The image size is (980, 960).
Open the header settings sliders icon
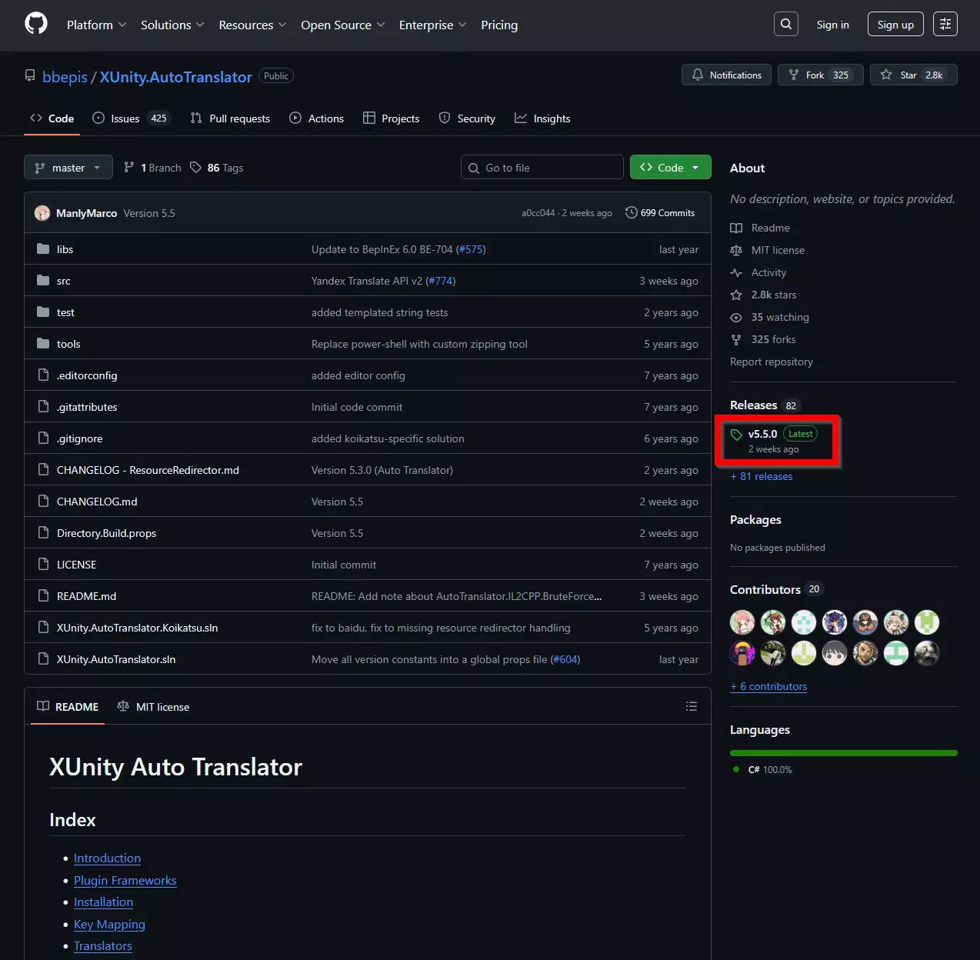945,25
